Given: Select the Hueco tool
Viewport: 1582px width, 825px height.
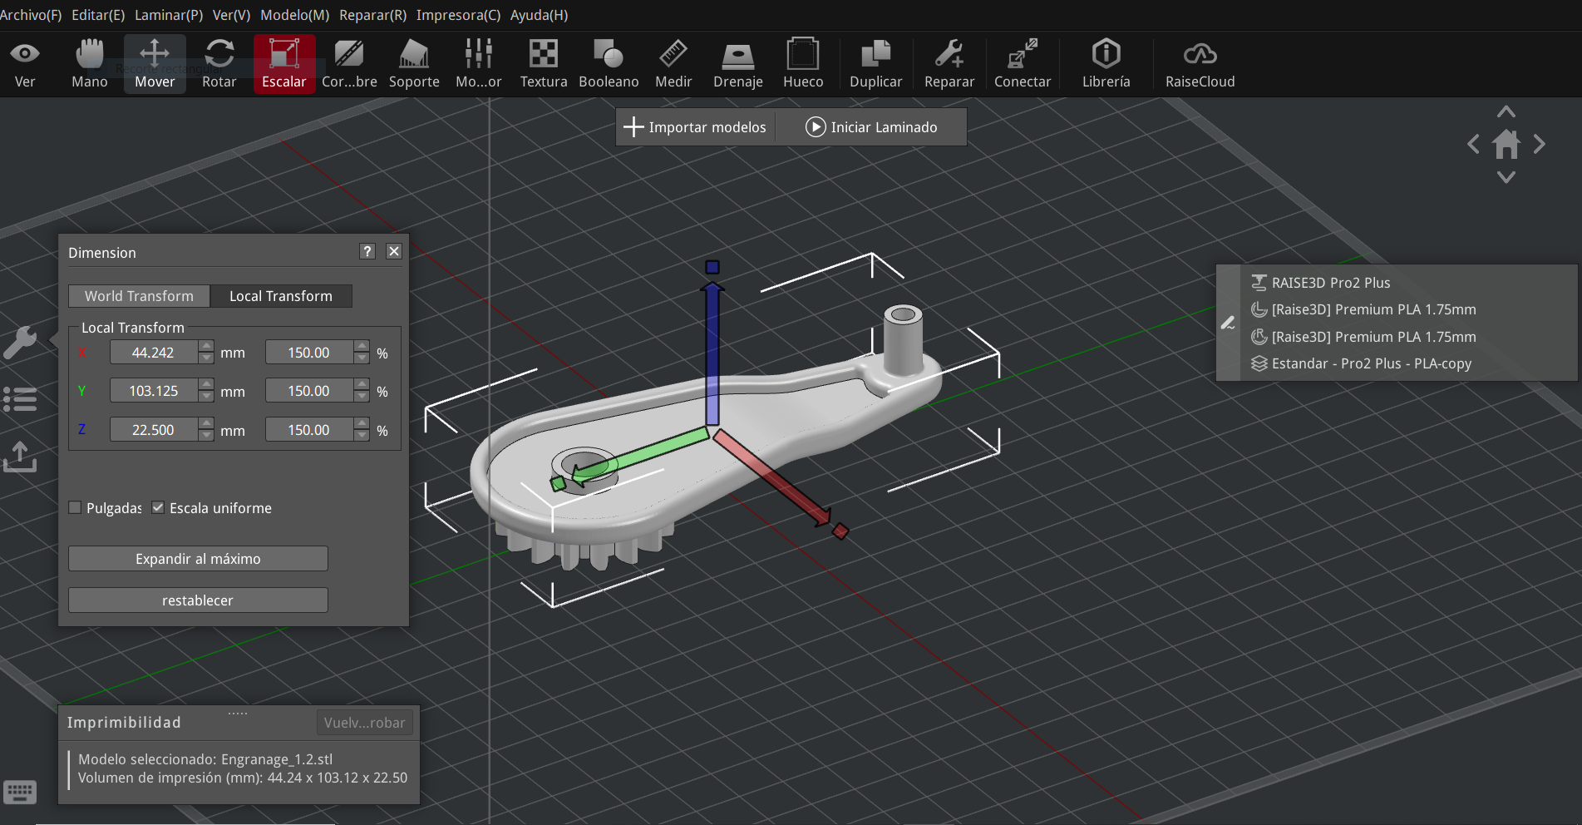Looking at the screenshot, I should click(803, 64).
